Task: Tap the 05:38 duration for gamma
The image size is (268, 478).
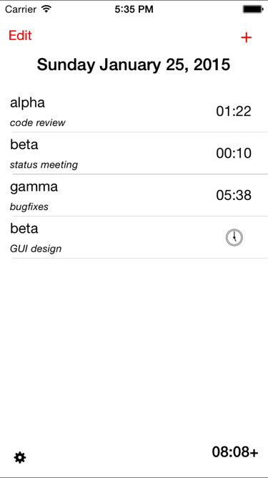Action: pos(234,196)
